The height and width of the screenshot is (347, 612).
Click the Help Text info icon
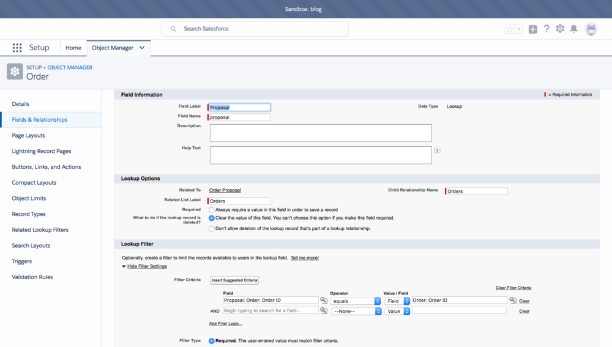(x=437, y=150)
